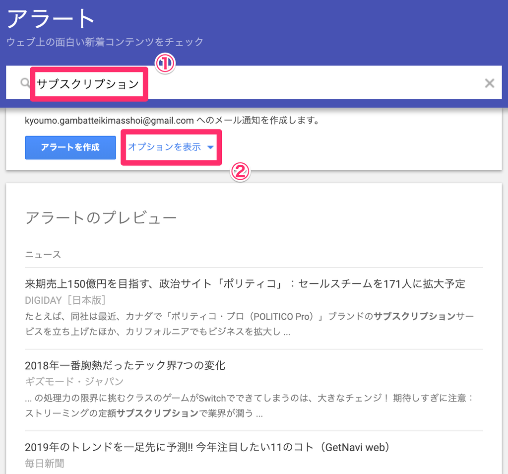Click the DIGIDAY［日本版］ source label

coord(65,300)
